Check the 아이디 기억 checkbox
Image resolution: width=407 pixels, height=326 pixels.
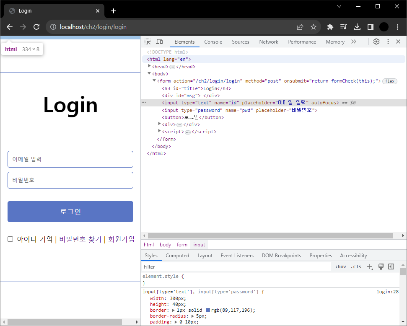(x=10, y=239)
